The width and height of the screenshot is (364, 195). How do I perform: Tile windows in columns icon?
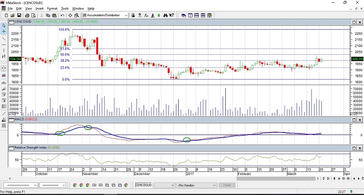pos(190,15)
